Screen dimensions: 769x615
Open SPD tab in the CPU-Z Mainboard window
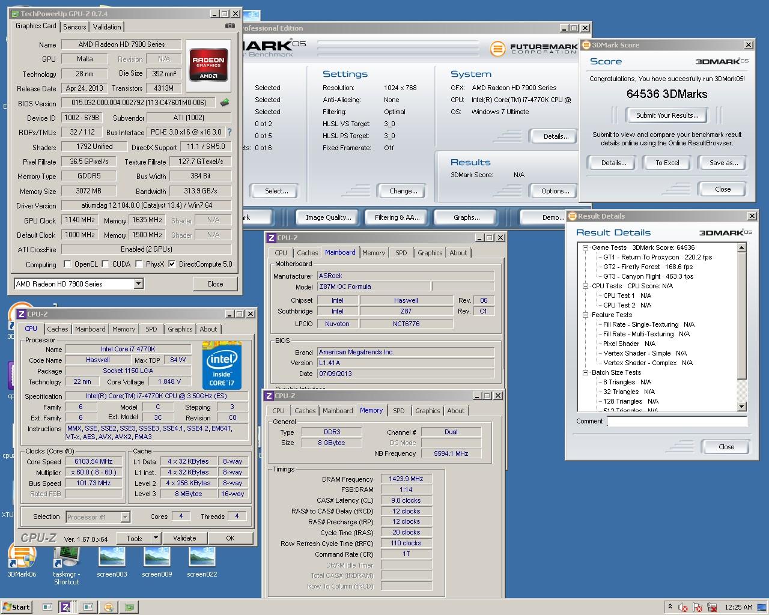tap(401, 253)
